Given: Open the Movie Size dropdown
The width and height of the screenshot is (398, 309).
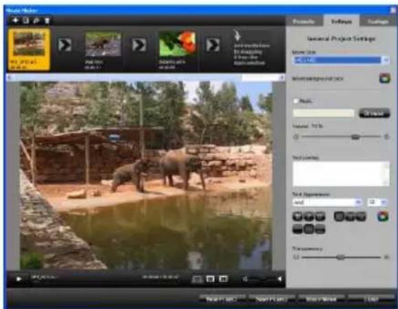Looking at the screenshot, I should pos(341,60).
